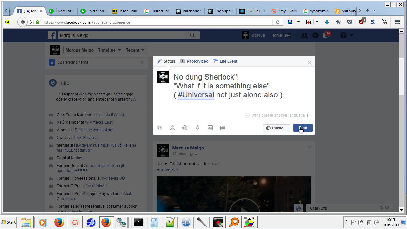Open the Facebook Messenger icon
The height and width of the screenshot is (229, 407).
(315, 36)
